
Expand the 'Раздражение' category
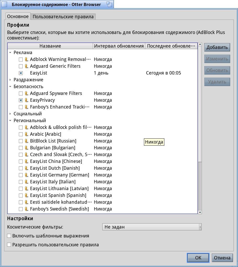pos(10,80)
